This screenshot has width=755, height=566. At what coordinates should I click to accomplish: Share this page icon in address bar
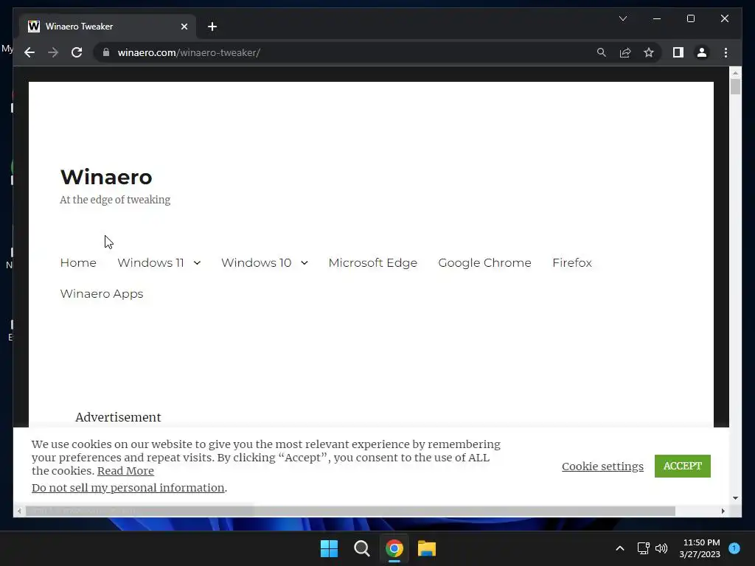click(x=625, y=52)
